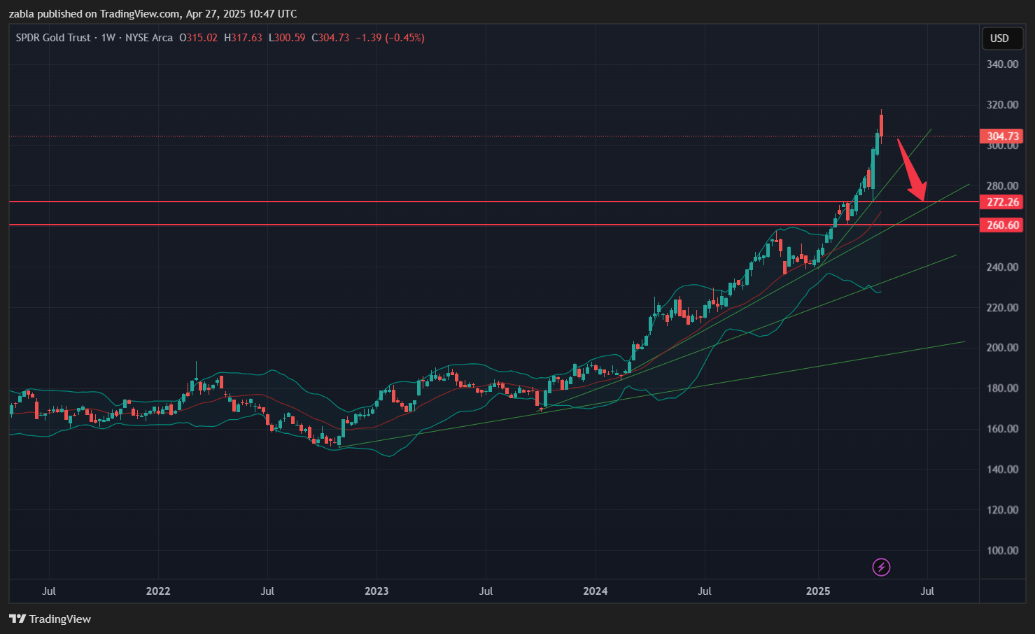Click the 1W interval label in legend
The image size is (1035, 634).
pos(108,38)
